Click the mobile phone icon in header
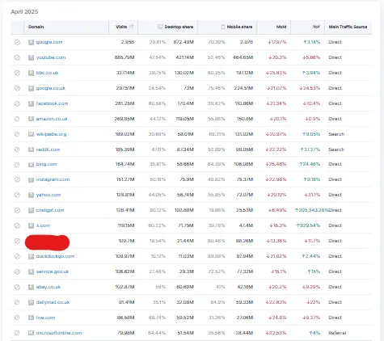The width and height of the screenshot is (384, 341). [223, 27]
